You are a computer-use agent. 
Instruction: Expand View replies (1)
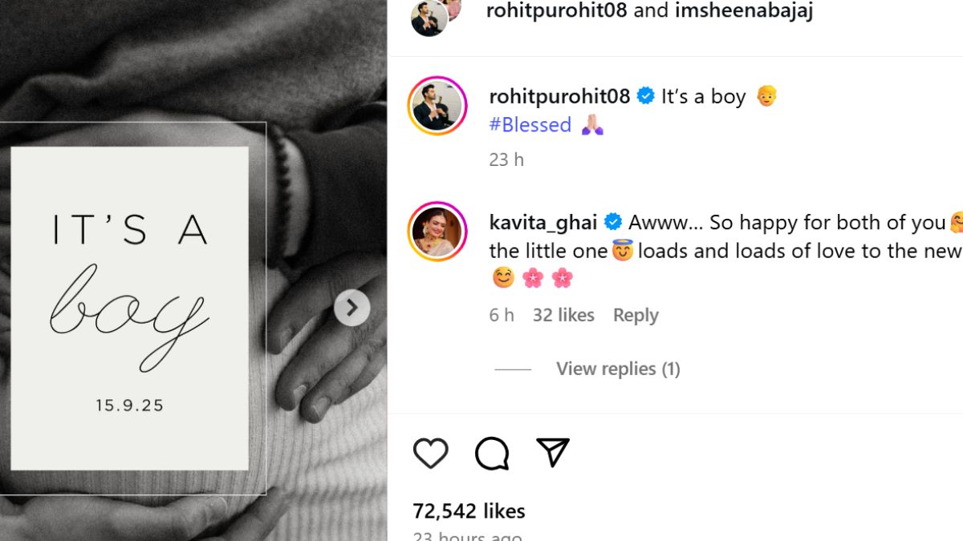618,369
